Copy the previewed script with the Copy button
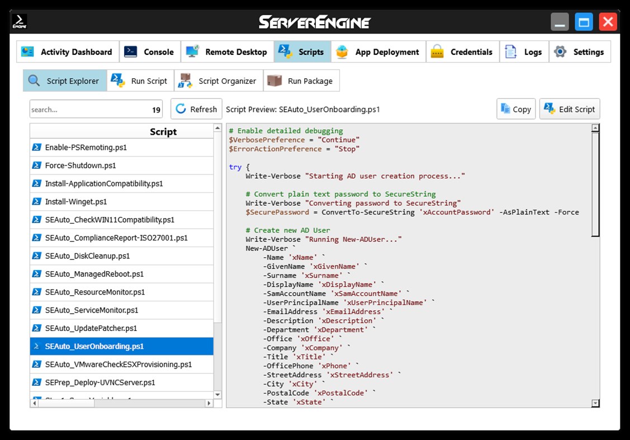This screenshot has height=440, width=630. (515, 109)
